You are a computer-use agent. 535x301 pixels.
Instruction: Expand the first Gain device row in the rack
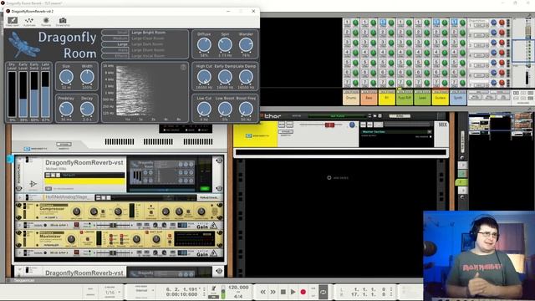(x=20, y=225)
